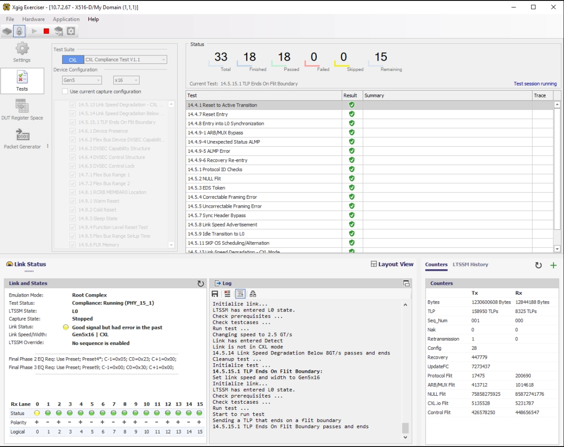The height and width of the screenshot is (447, 564).
Task: Open the File menu
Action: click(x=10, y=19)
